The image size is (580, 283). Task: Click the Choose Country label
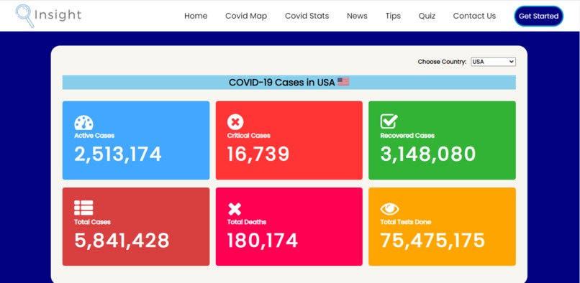click(442, 62)
